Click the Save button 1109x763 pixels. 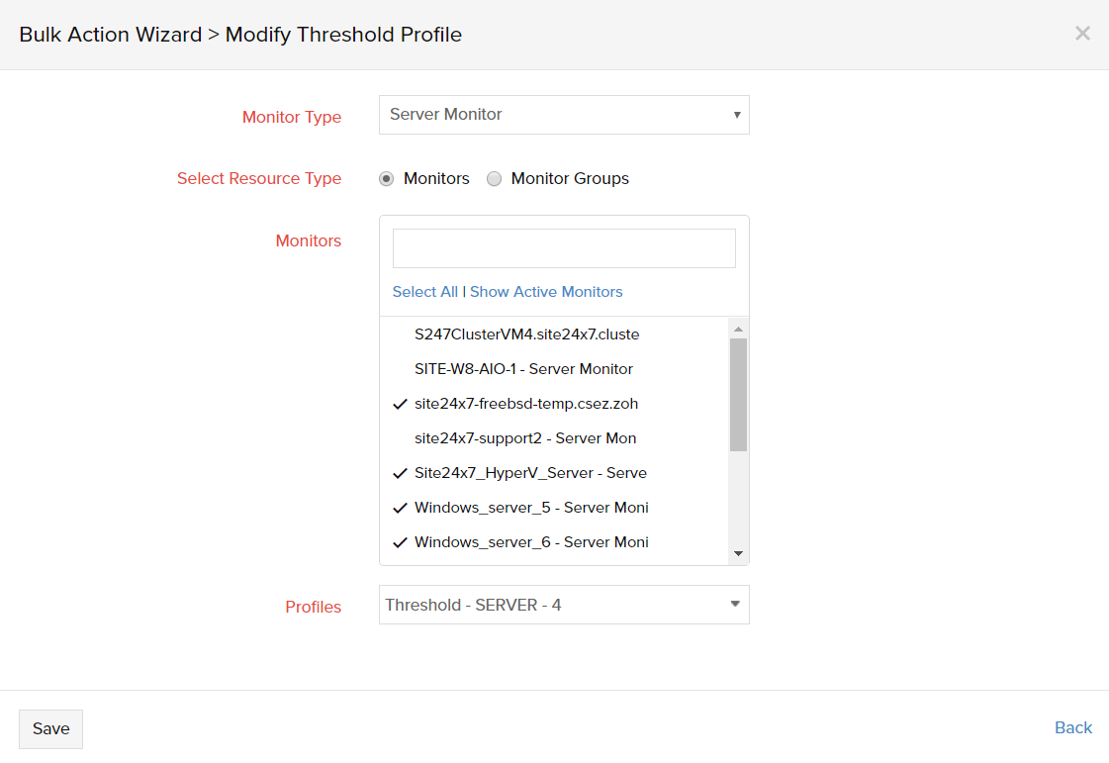(x=50, y=729)
